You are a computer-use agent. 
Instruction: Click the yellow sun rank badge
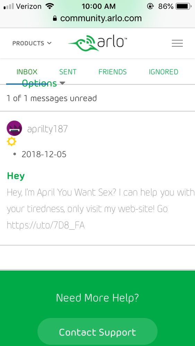11,141
